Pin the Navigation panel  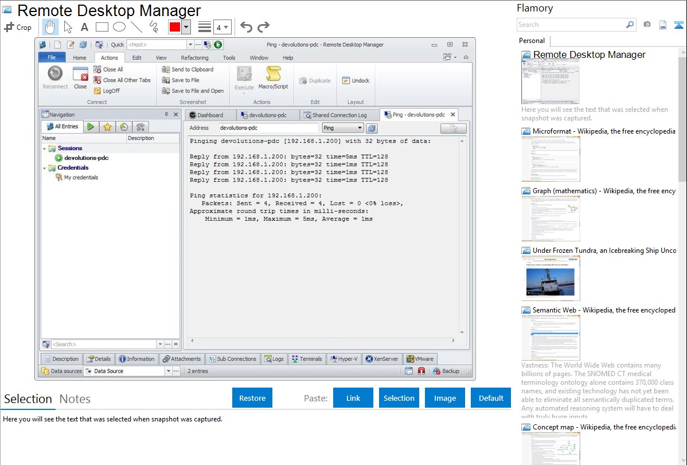(166, 115)
